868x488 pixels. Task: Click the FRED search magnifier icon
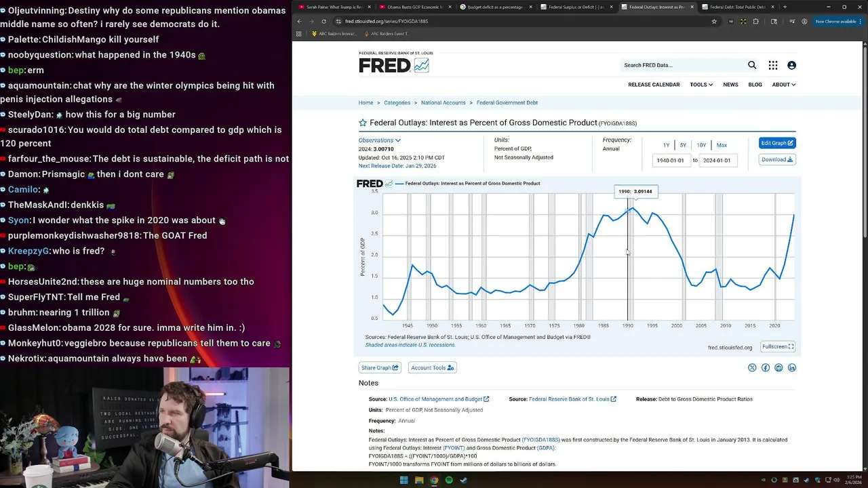point(752,65)
